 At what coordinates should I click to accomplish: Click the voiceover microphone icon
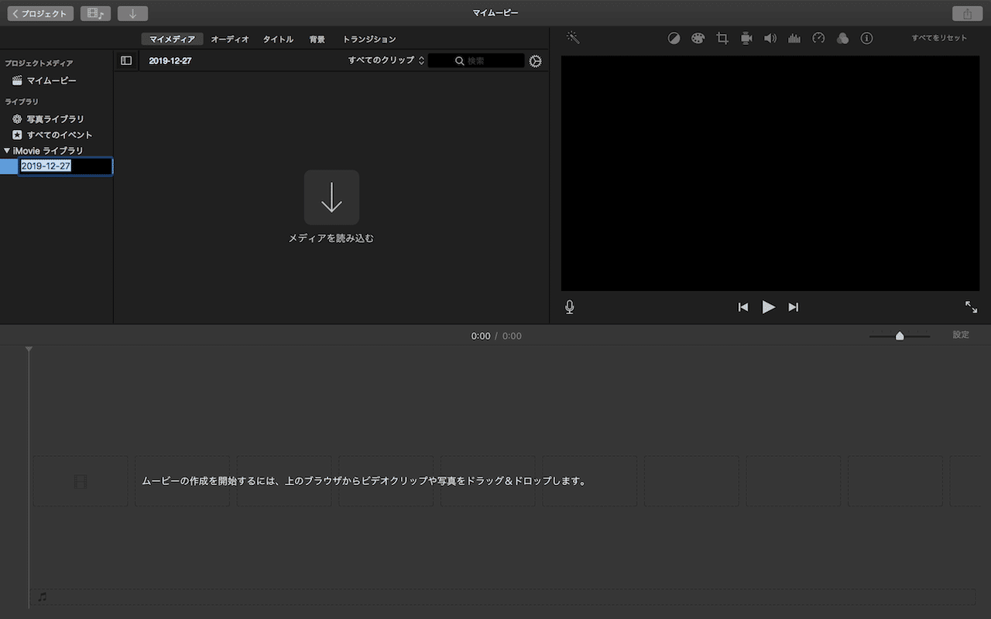pyautogui.click(x=570, y=307)
